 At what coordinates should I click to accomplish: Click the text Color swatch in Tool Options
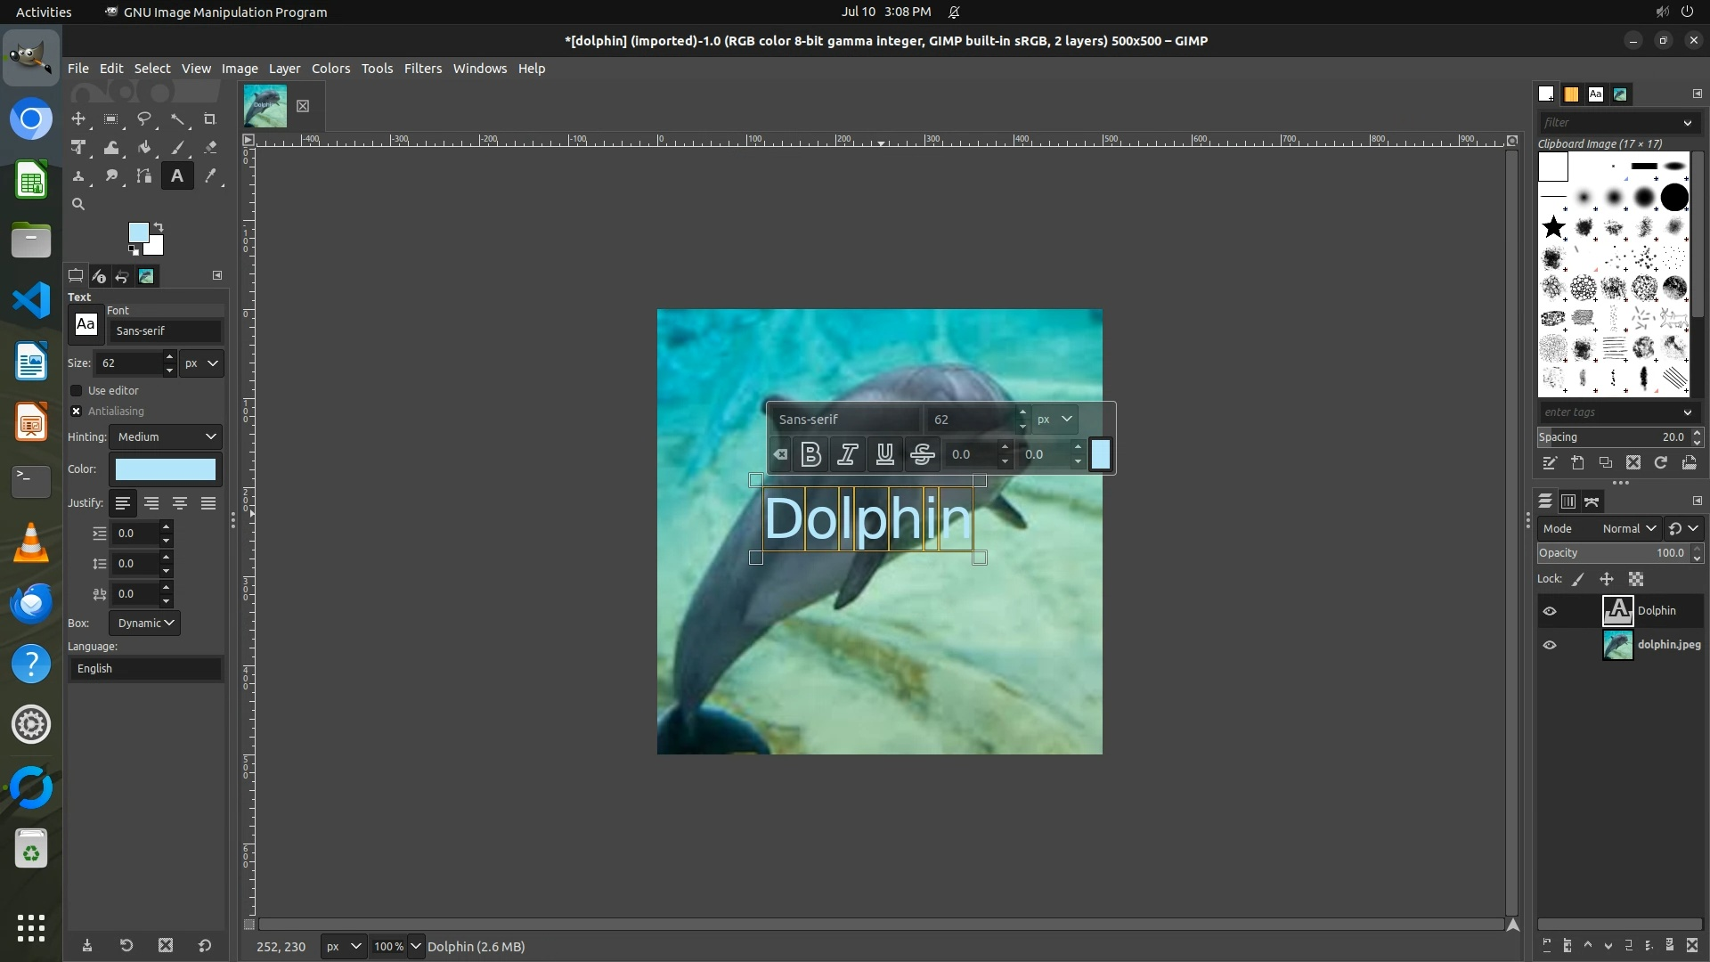click(166, 469)
